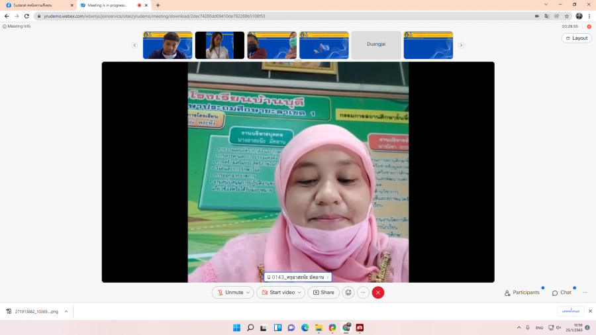Open the reactions emoji menu
The height and width of the screenshot is (335, 596).
point(348,293)
